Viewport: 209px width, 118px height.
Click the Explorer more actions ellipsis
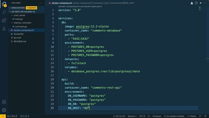40,3
